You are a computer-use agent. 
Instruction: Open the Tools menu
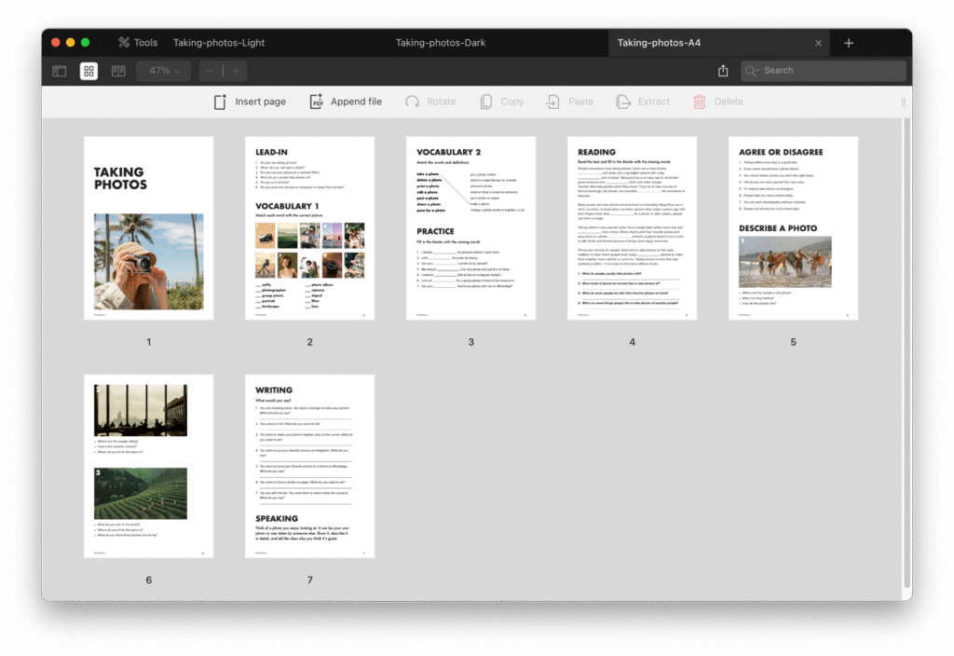pos(137,43)
